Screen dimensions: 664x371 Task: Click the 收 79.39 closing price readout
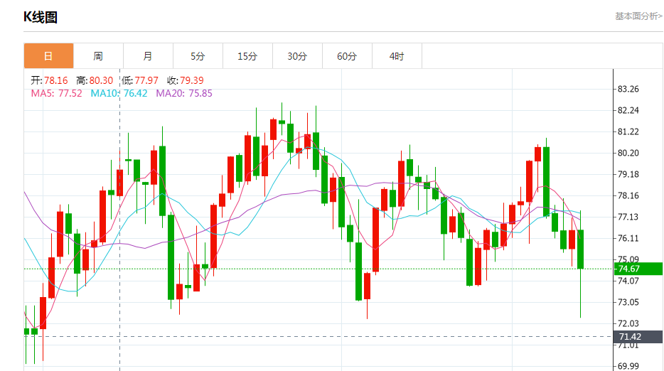[x=185, y=80]
